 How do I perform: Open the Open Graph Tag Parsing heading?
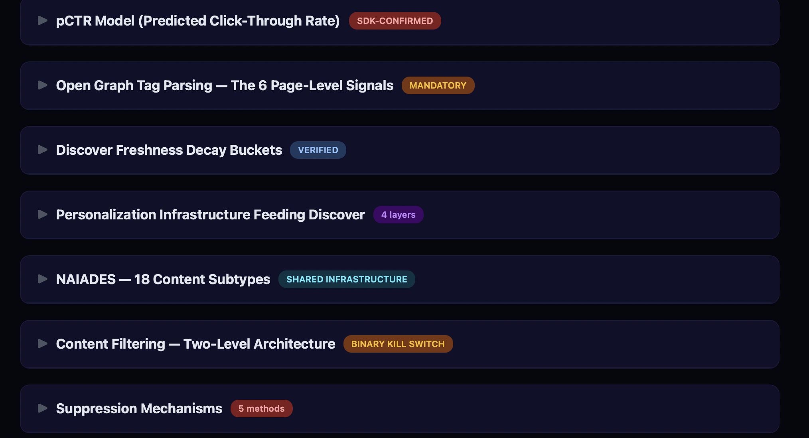[225, 85]
